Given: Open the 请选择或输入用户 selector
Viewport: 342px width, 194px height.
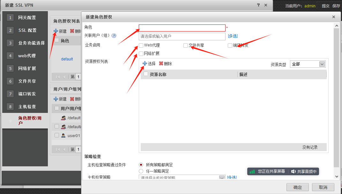Looking at the screenshot, I should (x=182, y=36).
